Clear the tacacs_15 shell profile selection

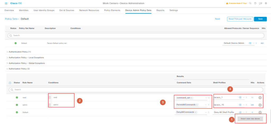pos(240,105)
